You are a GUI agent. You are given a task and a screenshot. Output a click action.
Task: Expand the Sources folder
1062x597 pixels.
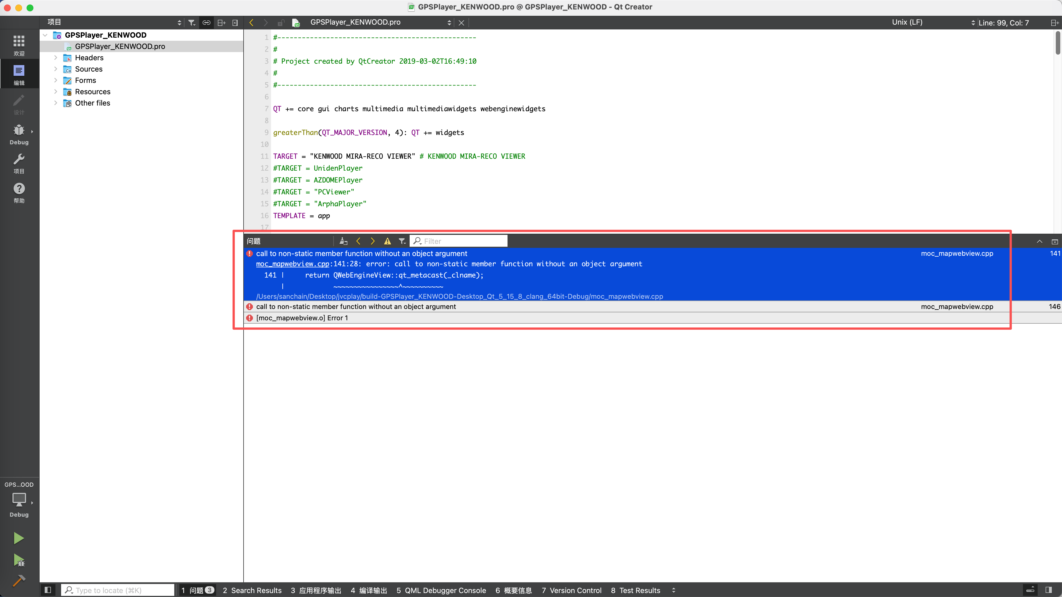pyautogui.click(x=56, y=69)
